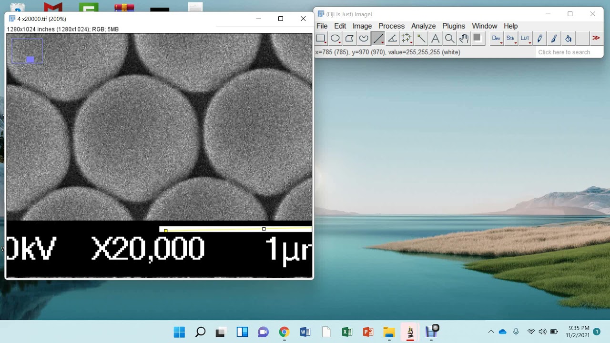
Task: Select the Angle tool
Action: (392, 39)
